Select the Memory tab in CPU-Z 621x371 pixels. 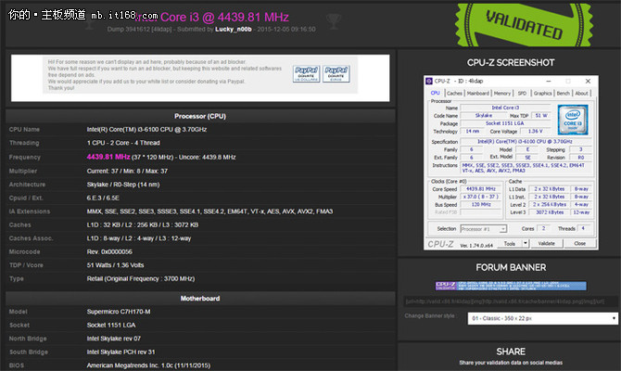[x=502, y=93]
